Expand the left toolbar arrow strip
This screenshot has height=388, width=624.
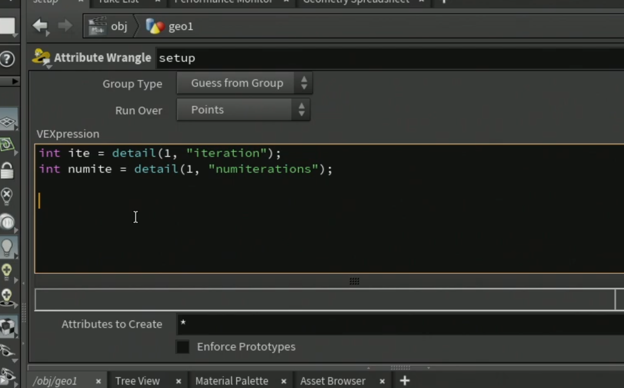point(10,81)
